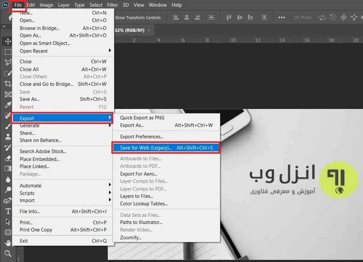Open the Export submenu entry
Screen dimensions: 363x262
[62, 118]
